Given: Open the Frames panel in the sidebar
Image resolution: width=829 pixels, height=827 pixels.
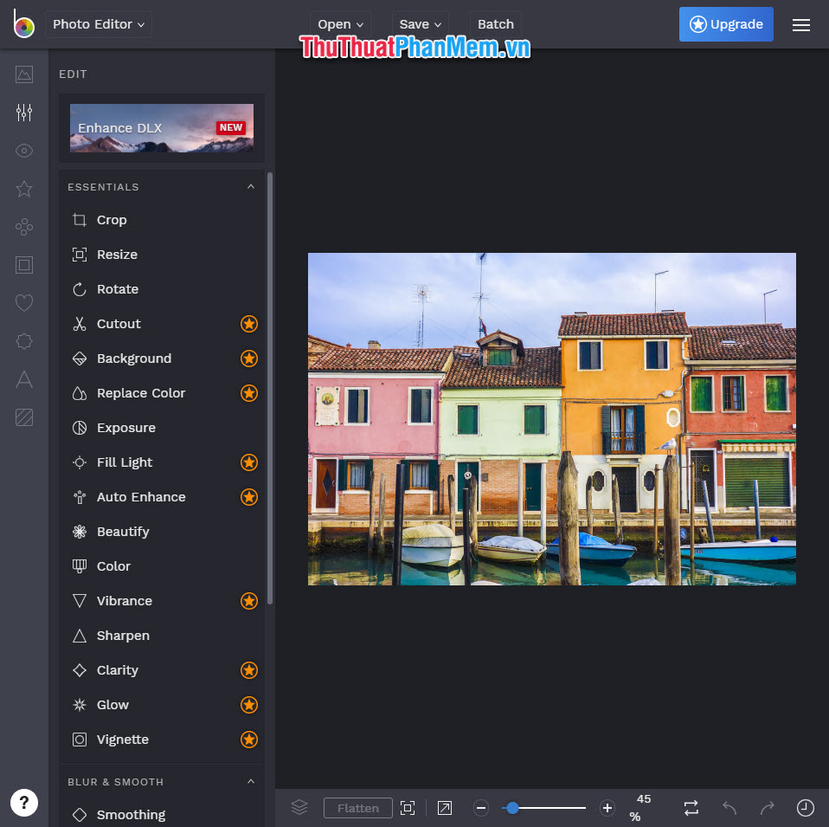Looking at the screenshot, I should point(24,265).
